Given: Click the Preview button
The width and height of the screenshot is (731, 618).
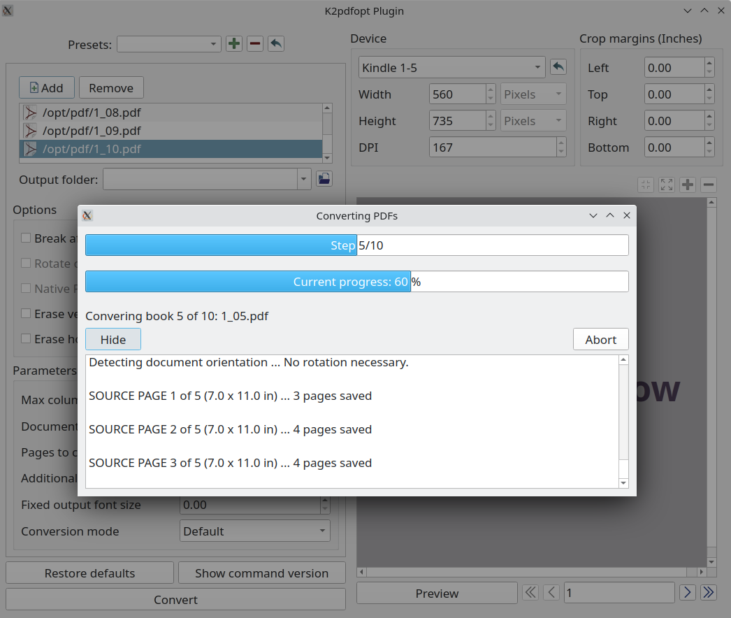Looking at the screenshot, I should (x=437, y=593).
